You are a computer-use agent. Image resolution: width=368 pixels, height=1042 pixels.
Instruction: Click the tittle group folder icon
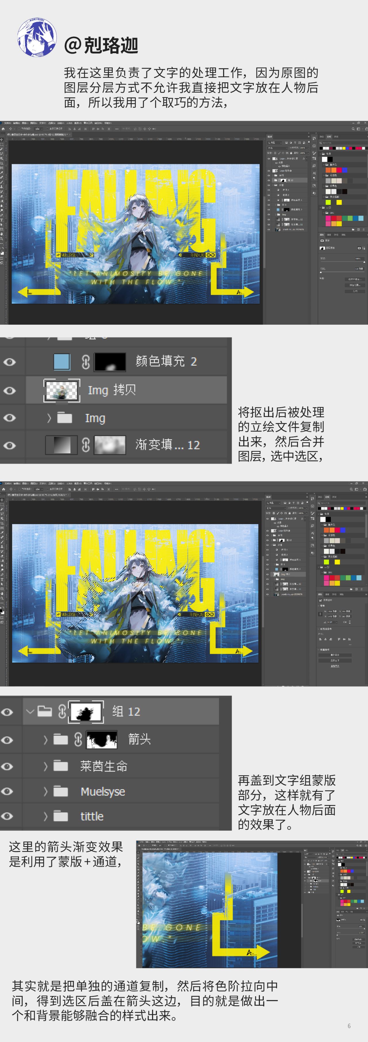tap(61, 816)
